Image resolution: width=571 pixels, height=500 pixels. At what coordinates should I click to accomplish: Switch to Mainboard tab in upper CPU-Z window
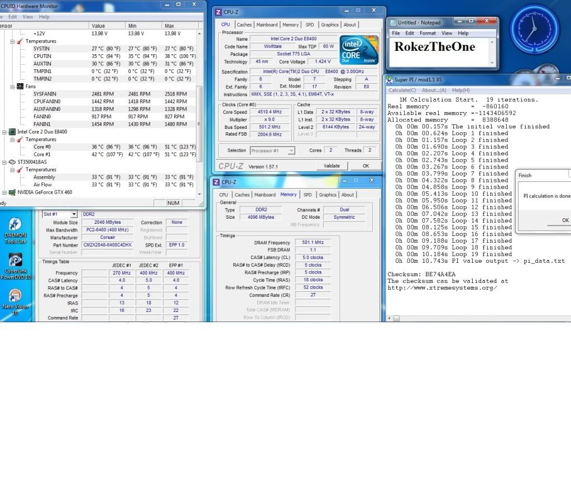point(267,25)
